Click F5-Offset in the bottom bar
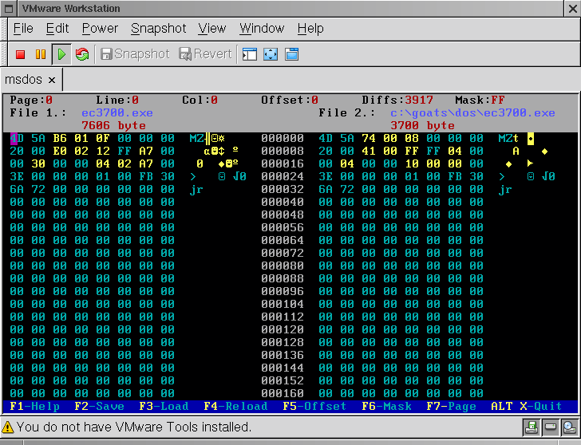Screen dimensions: 581x445 pyautogui.click(x=314, y=407)
